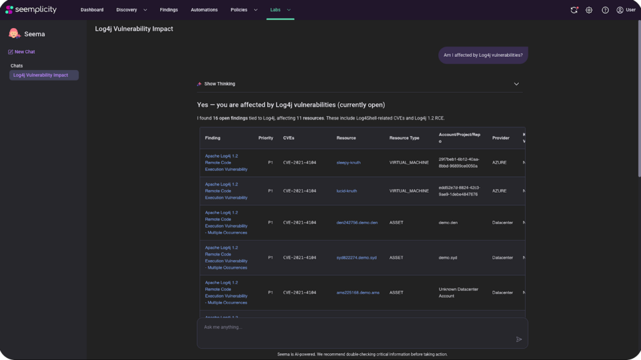This screenshot has height=360, width=641.
Task: Click the New Chat pencil icon
Action: (x=11, y=52)
